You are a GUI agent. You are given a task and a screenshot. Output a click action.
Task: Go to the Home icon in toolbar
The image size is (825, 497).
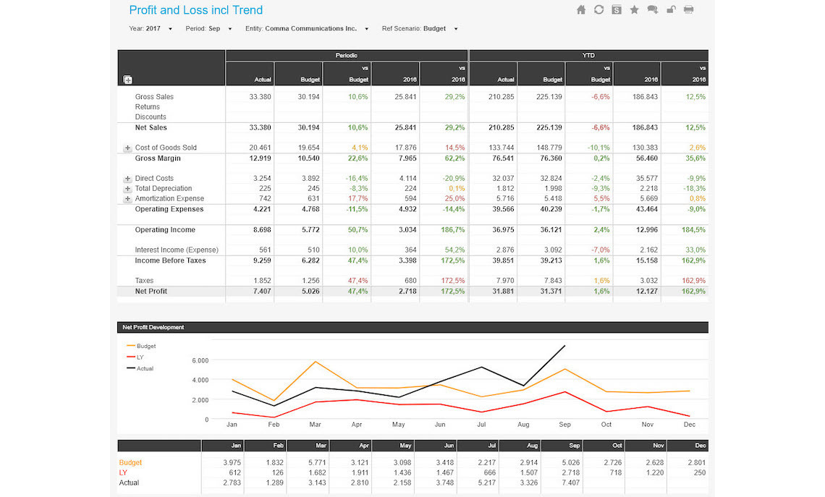tap(581, 9)
